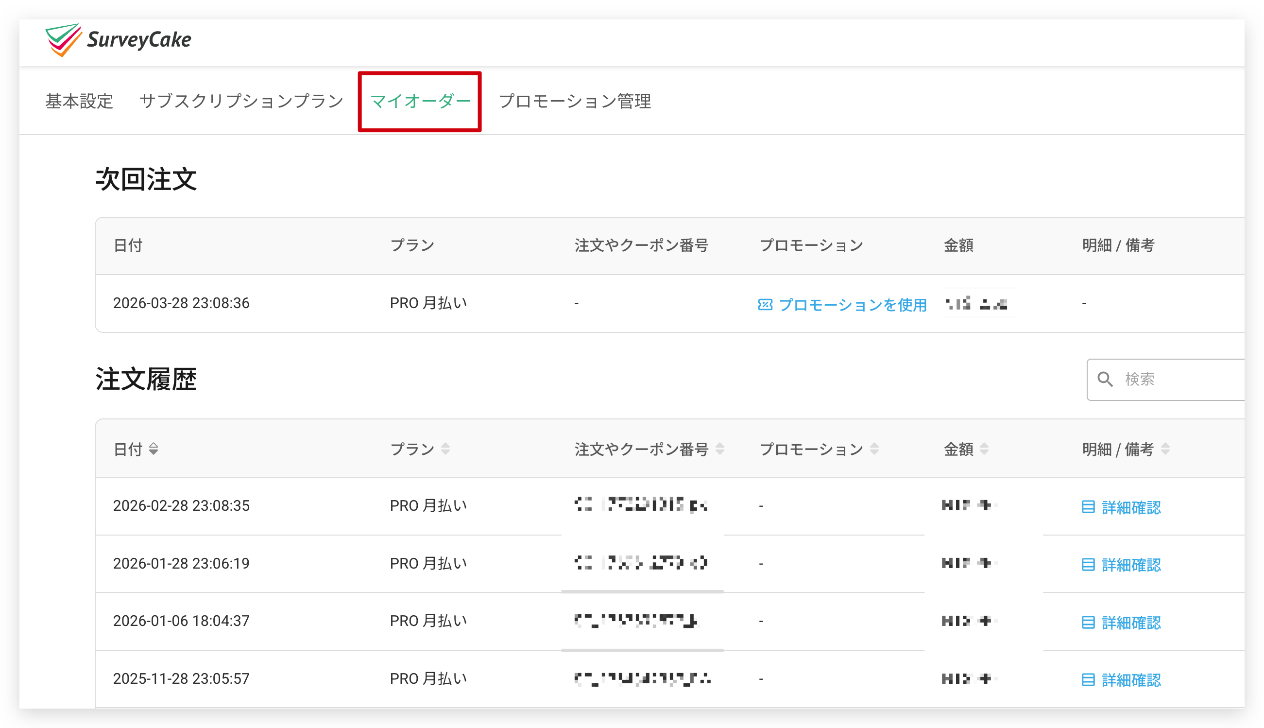
Task: Click detail list icon on 2026-02-28 row
Action: click(1088, 507)
